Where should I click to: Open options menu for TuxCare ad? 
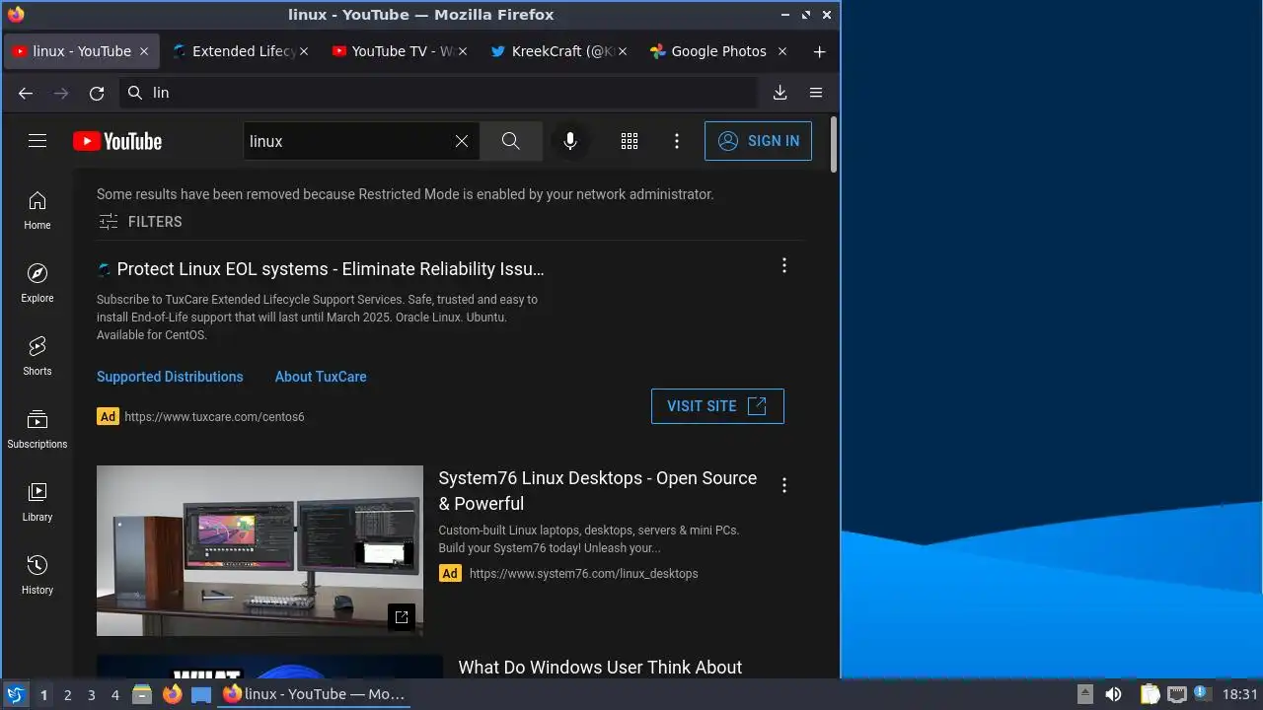[x=784, y=265]
